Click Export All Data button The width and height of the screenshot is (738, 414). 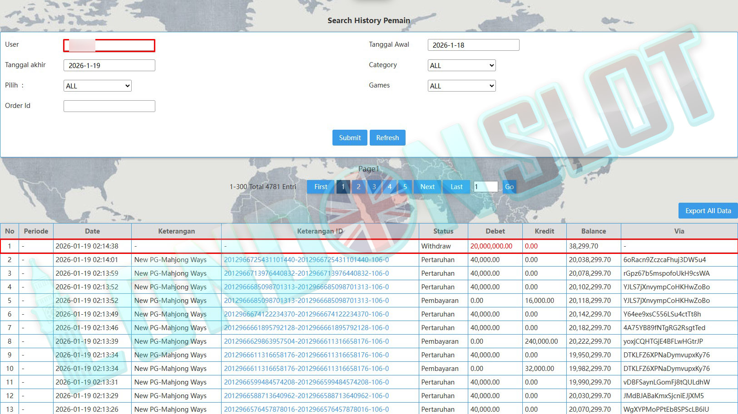tap(708, 211)
